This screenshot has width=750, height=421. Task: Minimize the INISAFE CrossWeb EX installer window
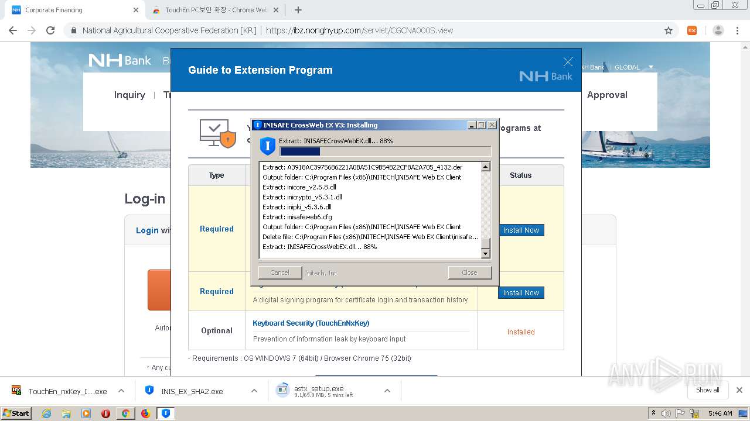point(472,125)
